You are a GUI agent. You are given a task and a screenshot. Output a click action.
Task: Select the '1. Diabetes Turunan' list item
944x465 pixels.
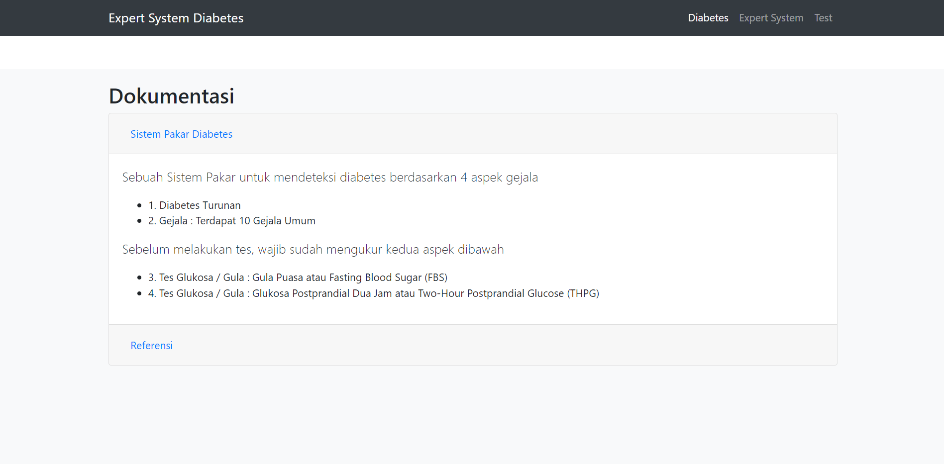click(195, 205)
